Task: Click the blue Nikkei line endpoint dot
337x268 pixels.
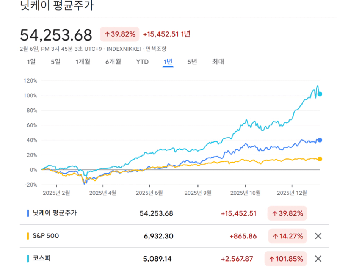Action: [x=320, y=140]
